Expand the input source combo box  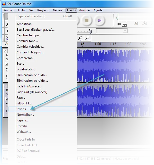click(x=112, y=31)
